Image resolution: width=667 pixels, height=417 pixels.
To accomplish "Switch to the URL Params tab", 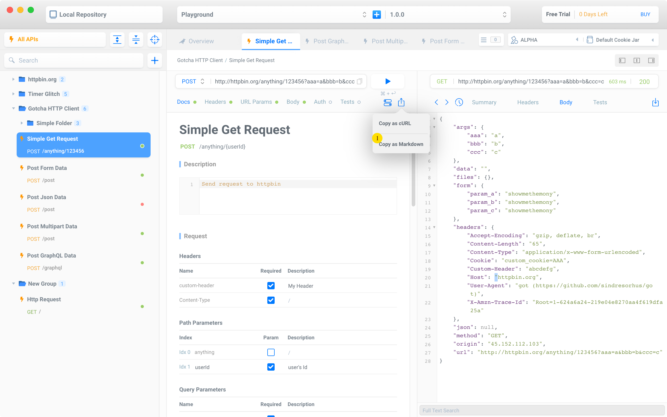I will (256, 102).
